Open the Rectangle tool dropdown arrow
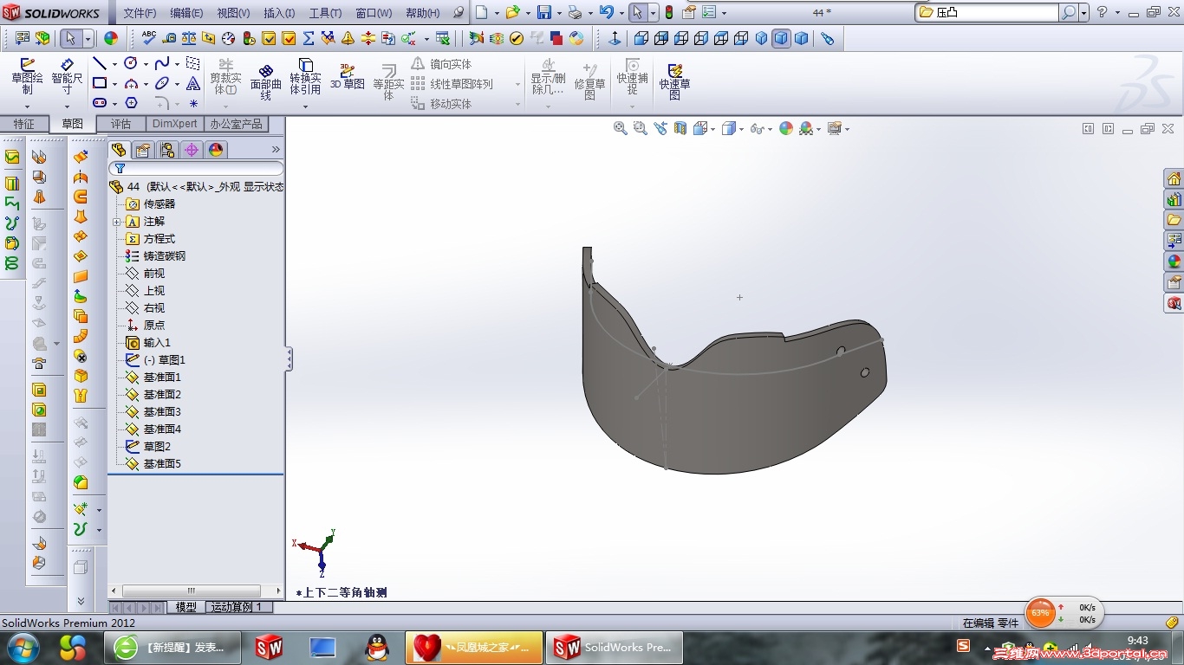The height and width of the screenshot is (665, 1184). point(114,84)
